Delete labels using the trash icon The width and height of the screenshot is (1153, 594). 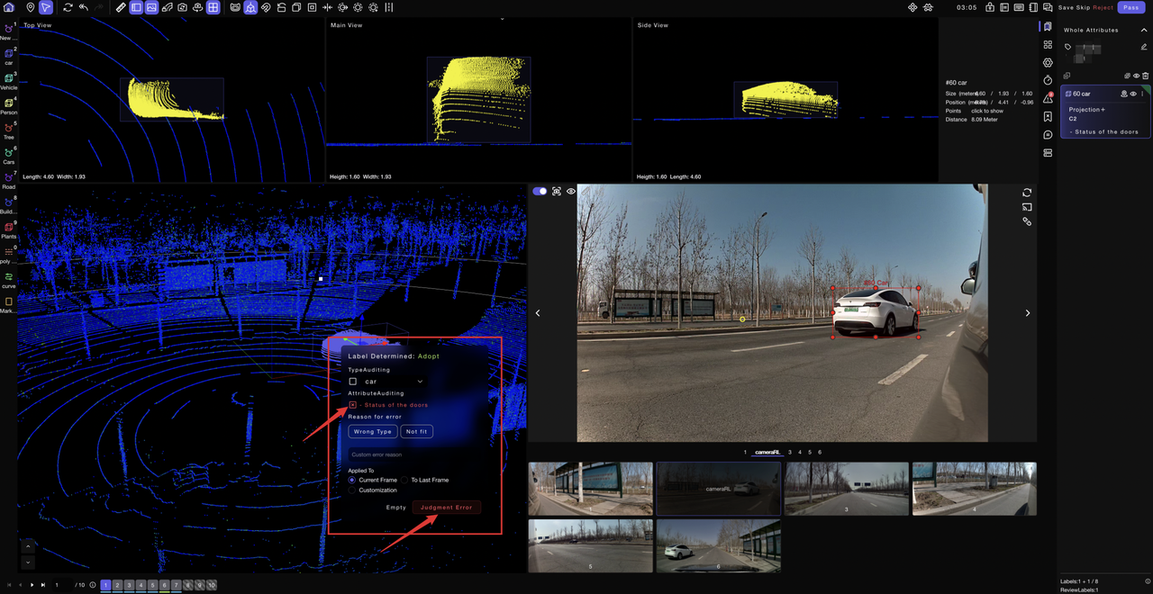tap(1147, 76)
